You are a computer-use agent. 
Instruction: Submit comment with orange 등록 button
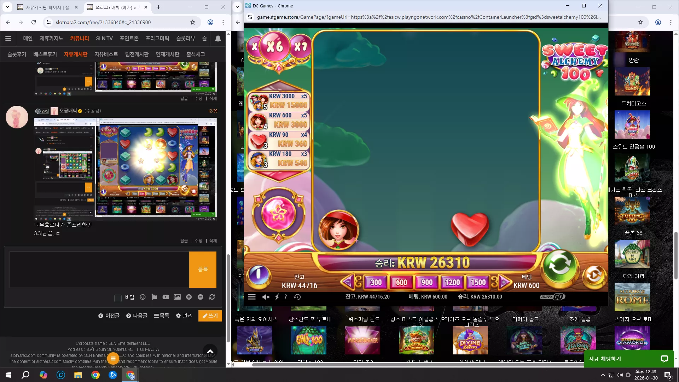(x=203, y=270)
